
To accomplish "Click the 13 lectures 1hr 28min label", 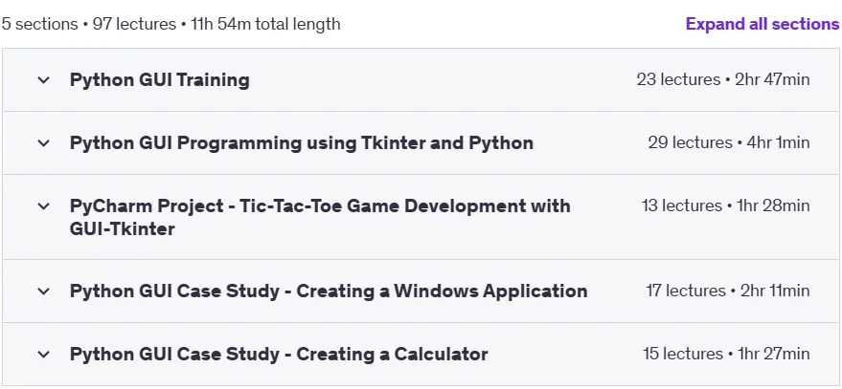I will point(725,205).
